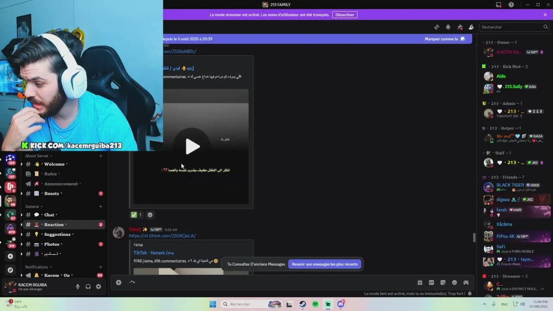Collapse the Notifications category
Screen dimensions: 553x311
point(38,267)
